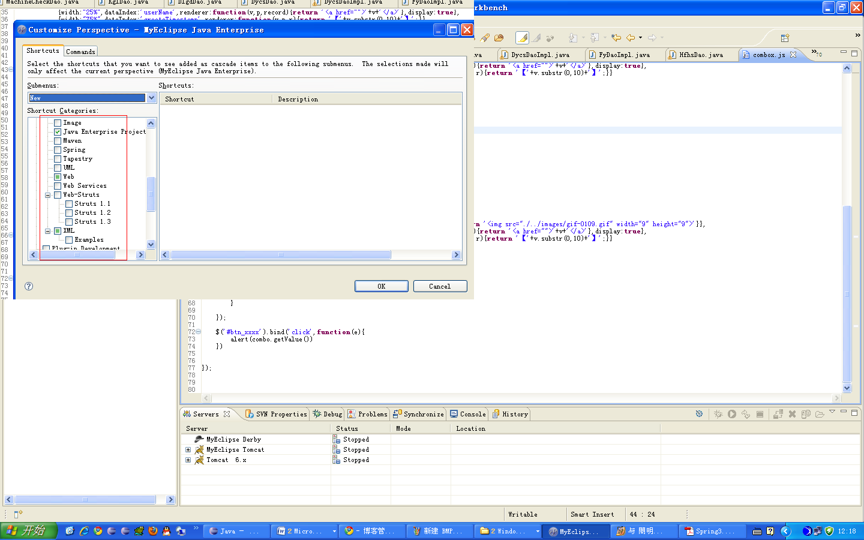The image size is (864, 540).
Task: Click the highlighter toggle icon in toolbar
Action: tap(522, 38)
